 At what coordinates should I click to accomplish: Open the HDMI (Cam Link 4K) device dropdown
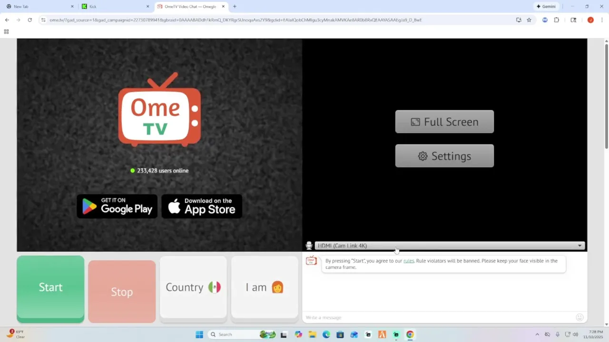pos(450,246)
